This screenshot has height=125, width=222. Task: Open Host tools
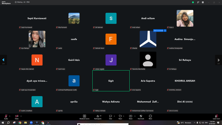click(x=141, y=117)
